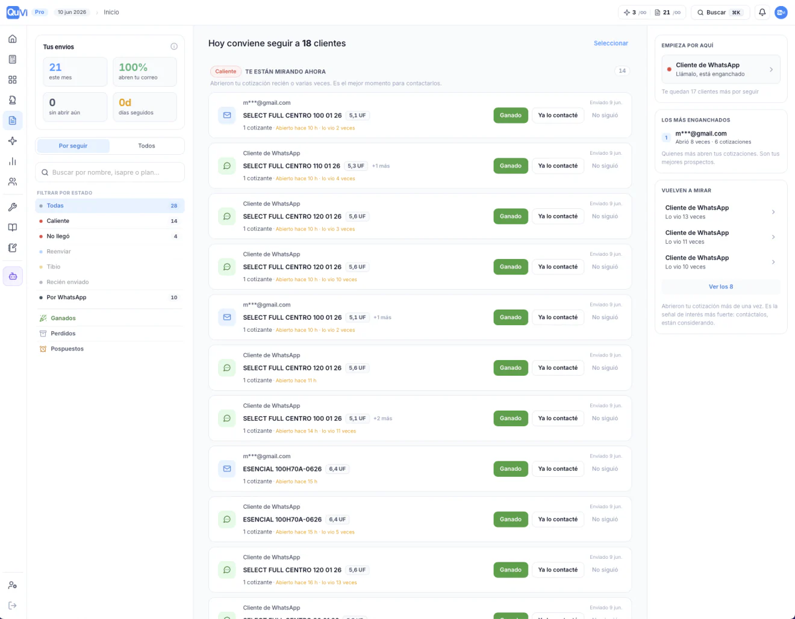Select the Por seguir tab
Screen dimensions: 795x619
[73, 146]
